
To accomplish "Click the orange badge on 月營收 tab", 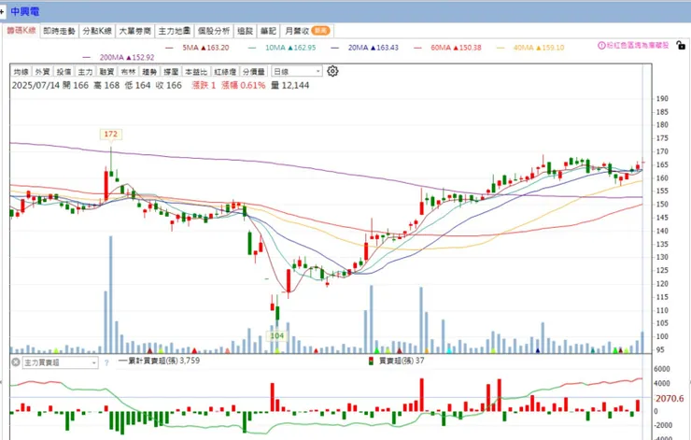I will pos(320,31).
